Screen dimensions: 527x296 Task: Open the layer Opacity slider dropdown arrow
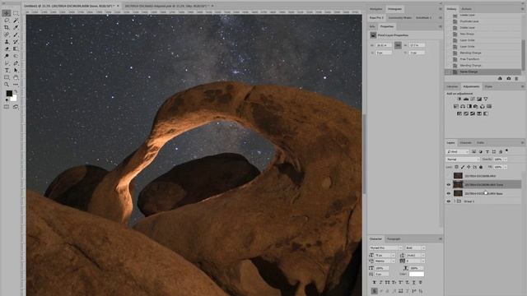pyautogui.click(x=505, y=160)
